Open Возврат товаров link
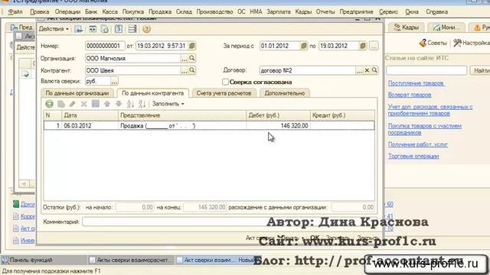490x275 pixels. [410, 95]
